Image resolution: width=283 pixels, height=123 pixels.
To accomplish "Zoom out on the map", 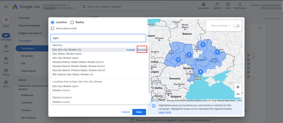I will [238, 94].
